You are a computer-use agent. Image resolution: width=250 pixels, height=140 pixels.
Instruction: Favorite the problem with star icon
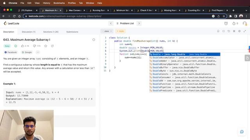click(46, 46)
